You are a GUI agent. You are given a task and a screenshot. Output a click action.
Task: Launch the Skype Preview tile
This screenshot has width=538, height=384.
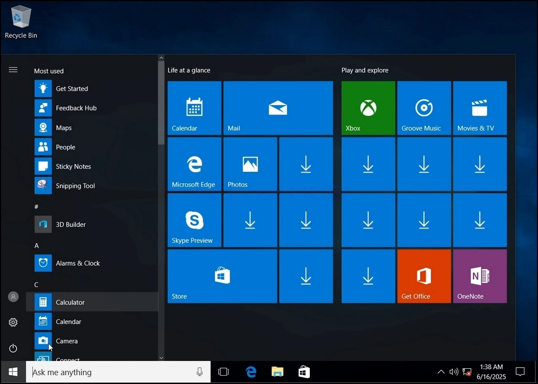195,220
